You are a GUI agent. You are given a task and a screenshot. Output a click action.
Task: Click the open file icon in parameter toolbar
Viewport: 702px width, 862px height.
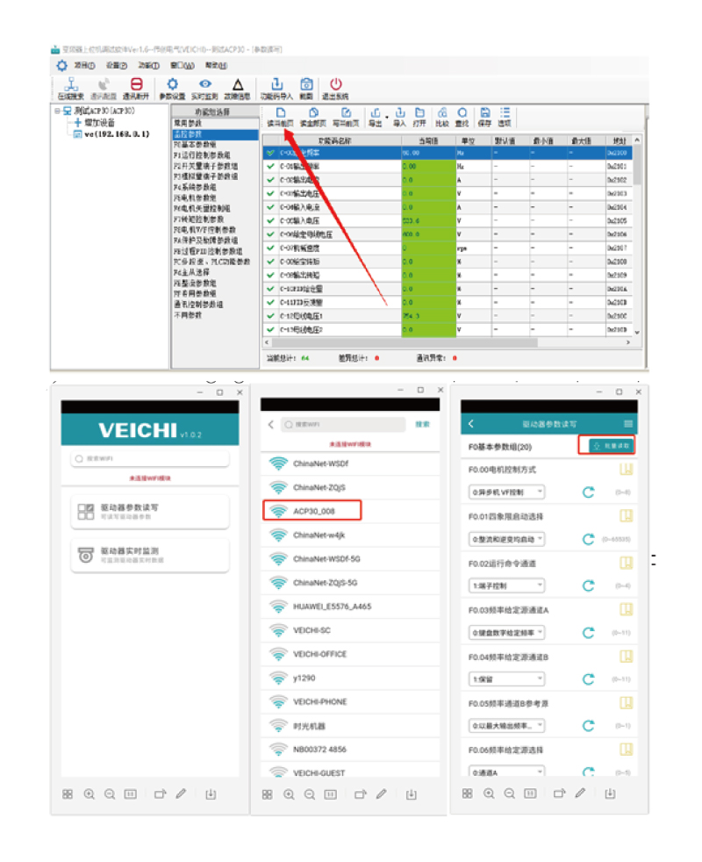[419, 112]
